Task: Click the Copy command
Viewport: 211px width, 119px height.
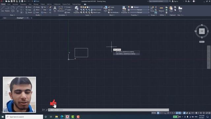Action: (x=28, y=10)
